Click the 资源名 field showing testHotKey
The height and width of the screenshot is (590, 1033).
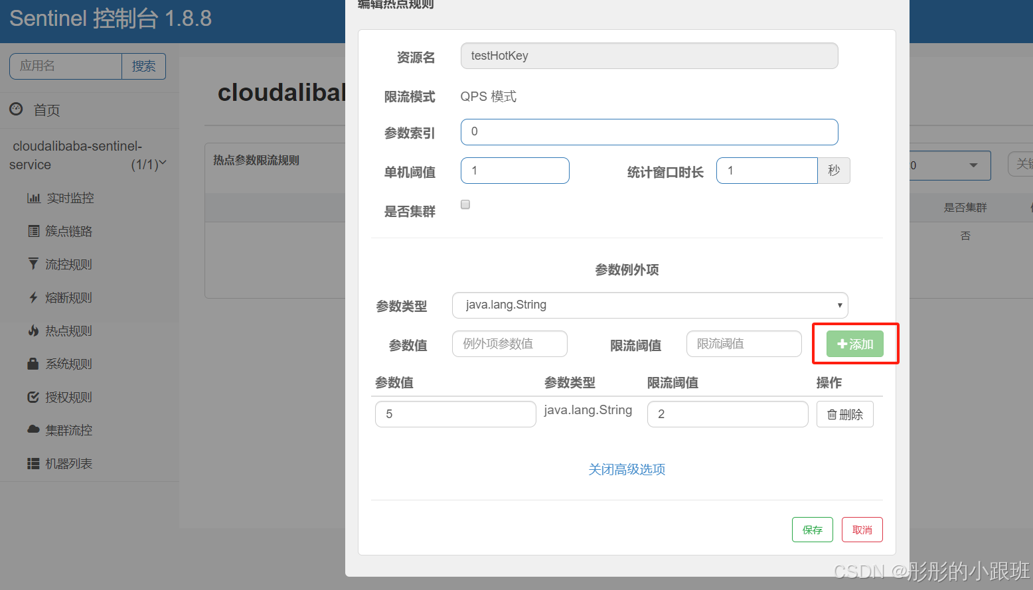[x=649, y=56]
